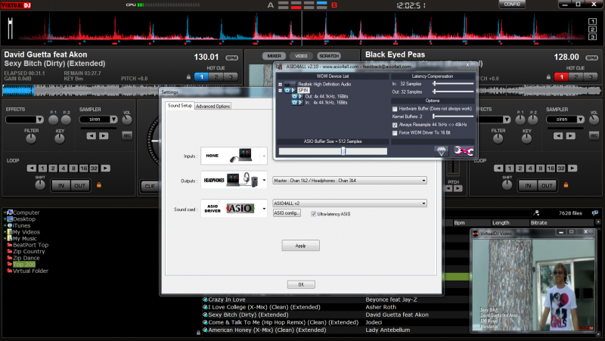Click right deck sampler REC button
The width and height of the screenshot is (605, 341).
point(594,135)
